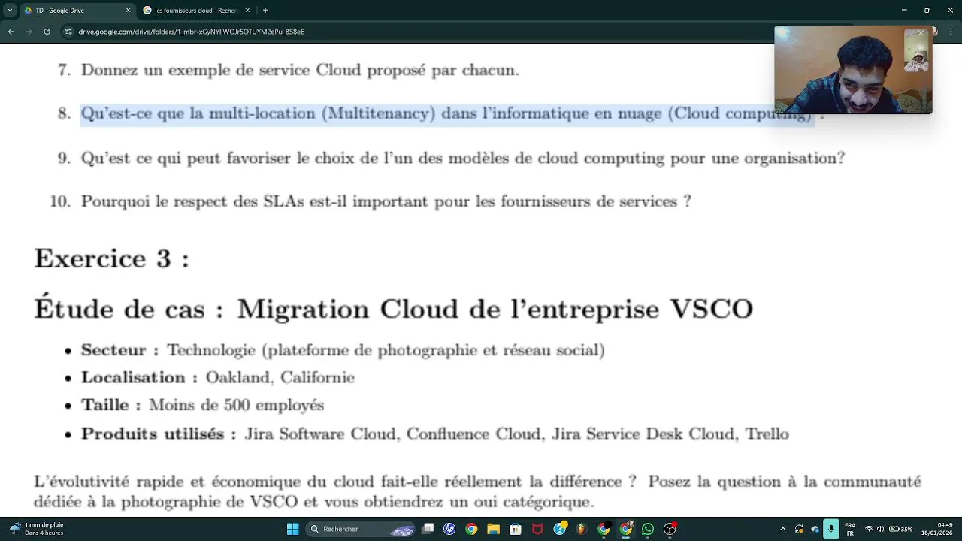Switch the FRA keyboard language
This screenshot has width=962, height=541.
click(850, 529)
